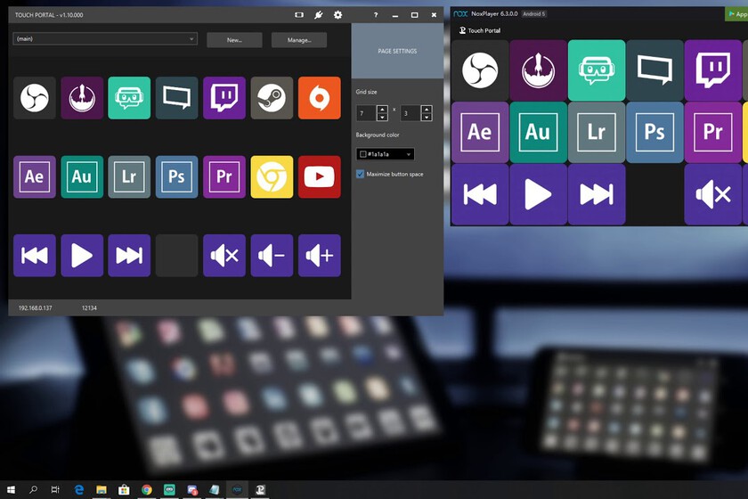The height and width of the screenshot is (499, 748).
Task: Click the plug icon in Touch Portal title bar
Action: coord(319,15)
